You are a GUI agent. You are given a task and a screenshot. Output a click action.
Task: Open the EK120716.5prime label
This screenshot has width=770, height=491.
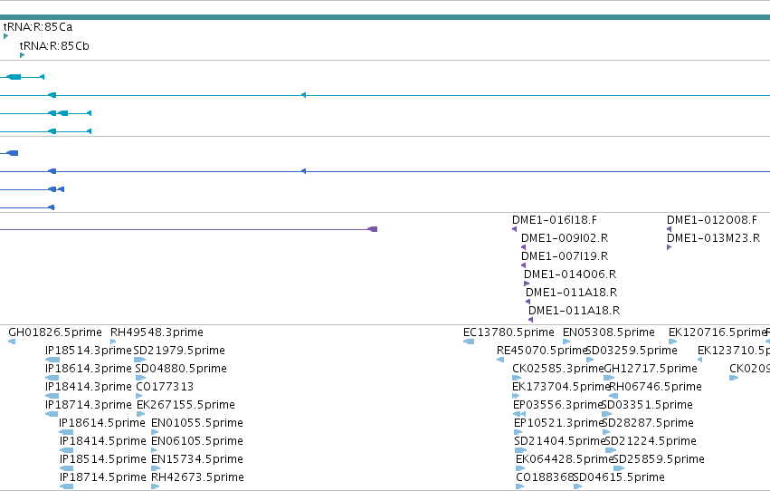click(717, 332)
